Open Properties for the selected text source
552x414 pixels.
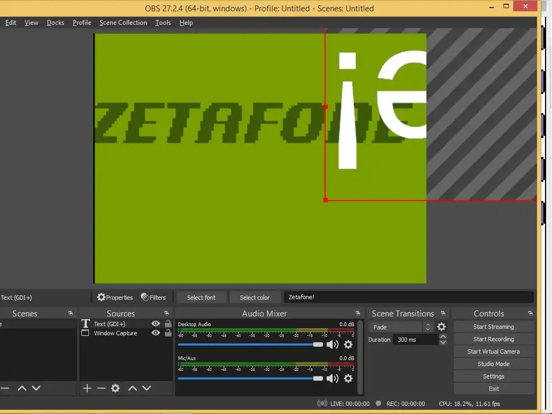coord(115,298)
